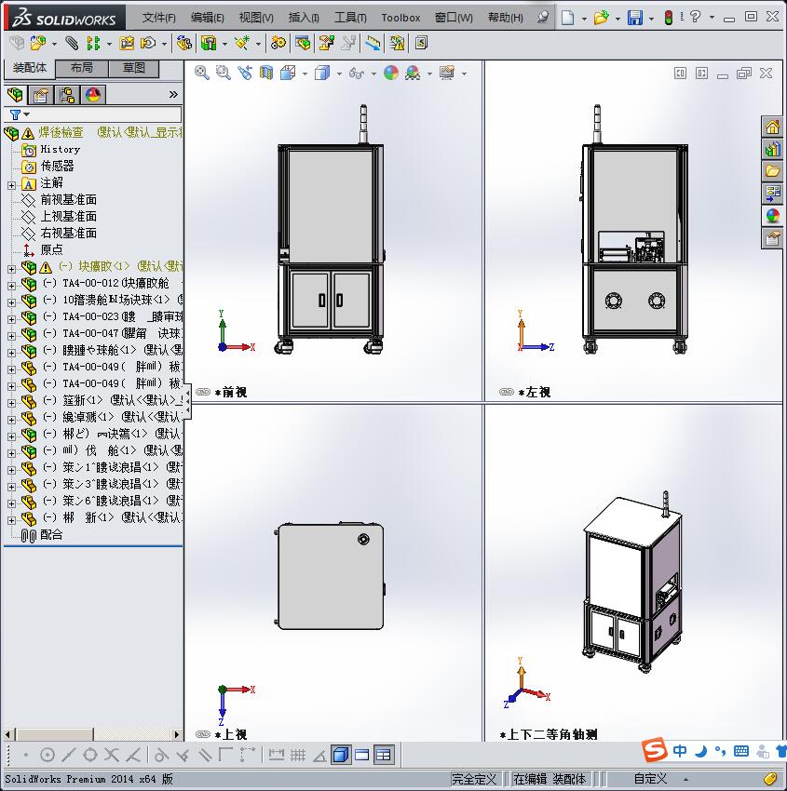
Task: Open Appearances task pane sphere icon
Action: tap(772, 216)
